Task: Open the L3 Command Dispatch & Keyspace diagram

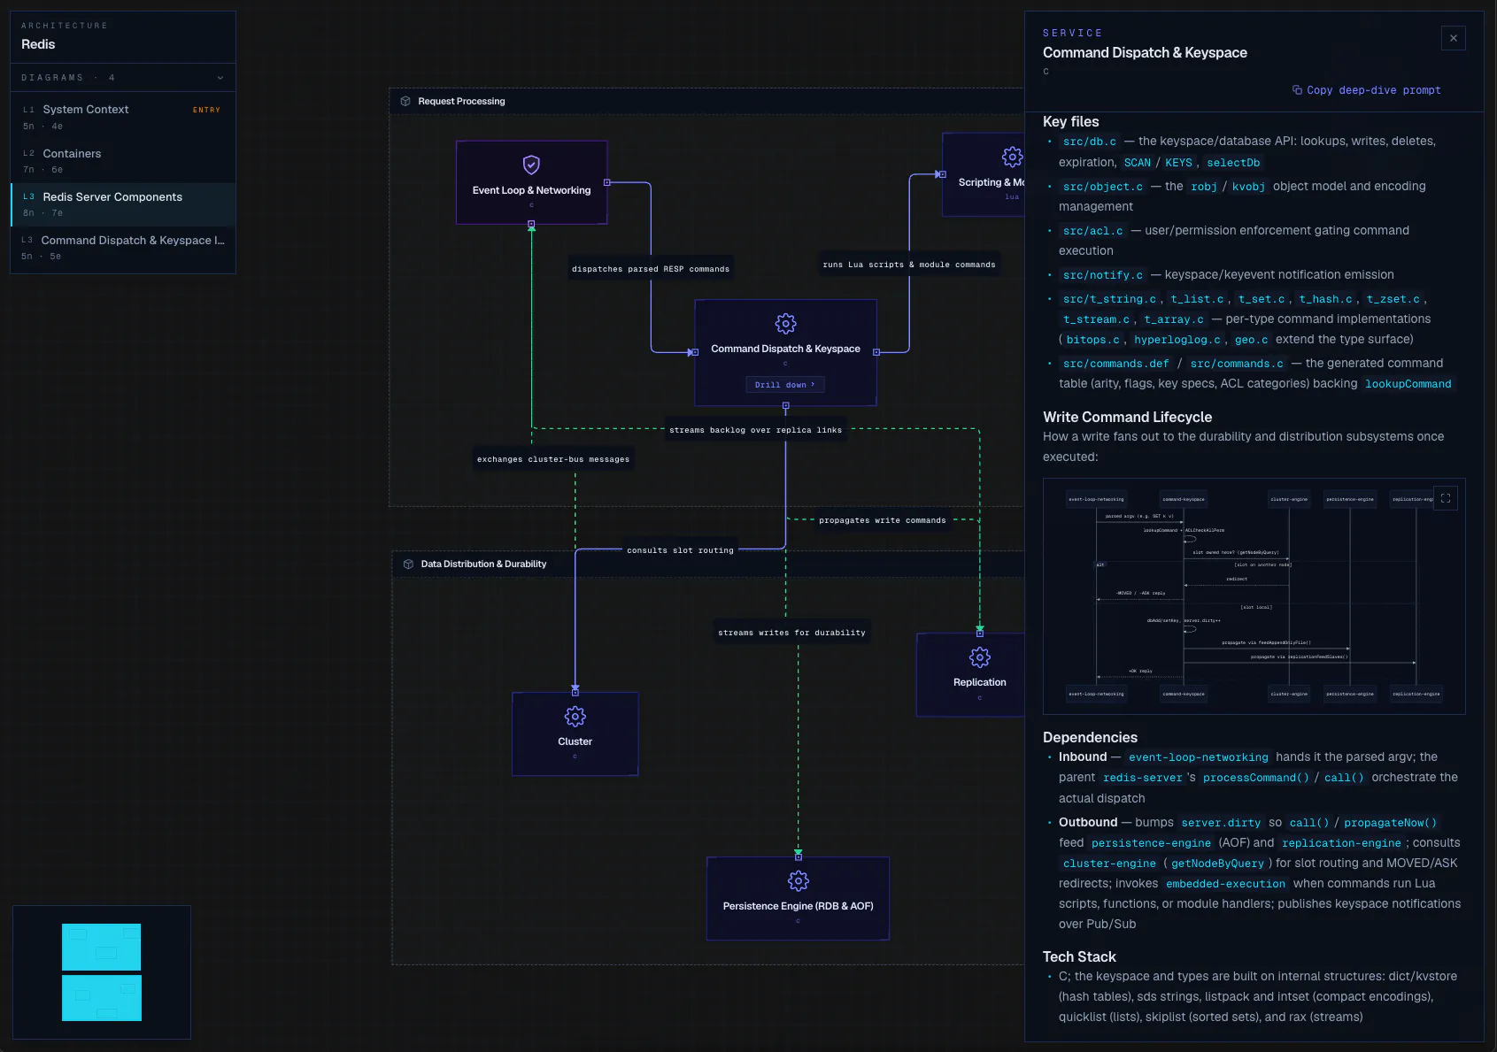Action: [123, 248]
